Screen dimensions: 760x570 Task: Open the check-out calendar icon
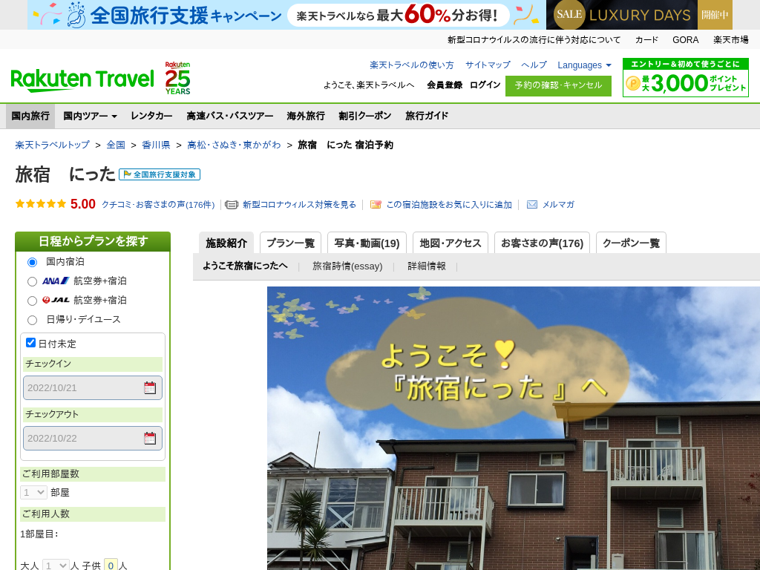tap(150, 438)
